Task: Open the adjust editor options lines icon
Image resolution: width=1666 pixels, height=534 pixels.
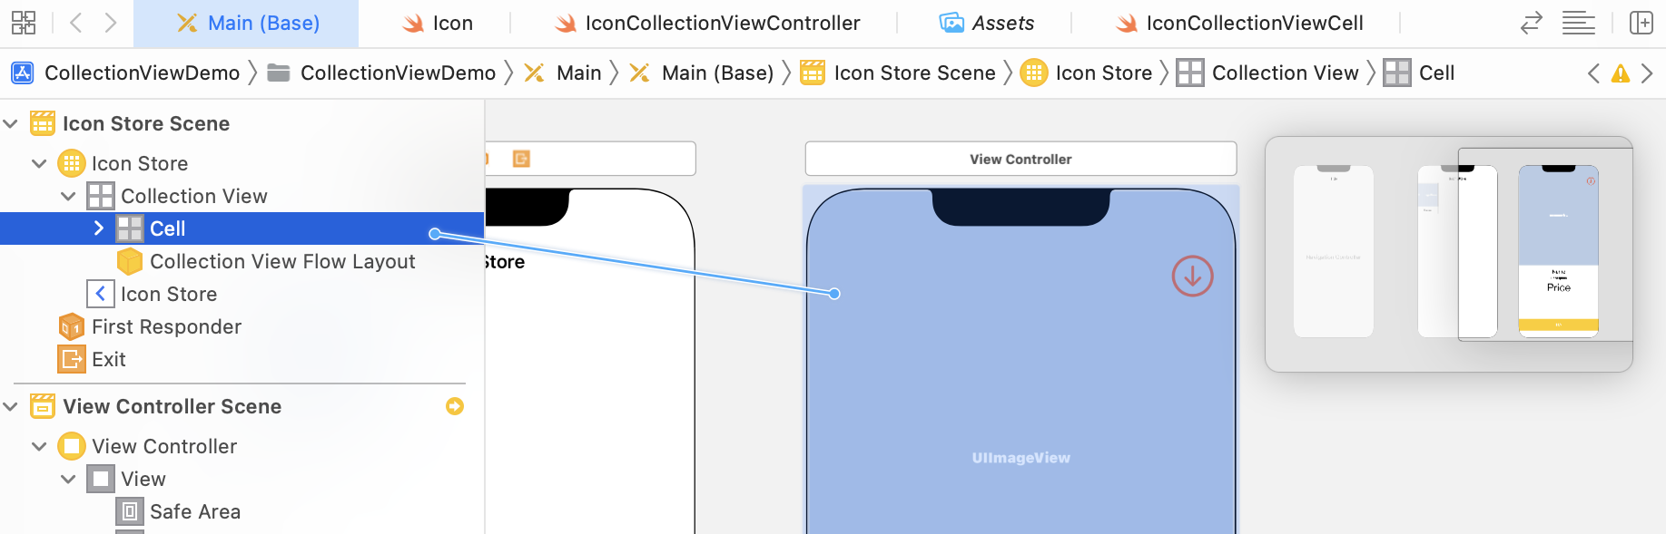Action: point(1578,23)
